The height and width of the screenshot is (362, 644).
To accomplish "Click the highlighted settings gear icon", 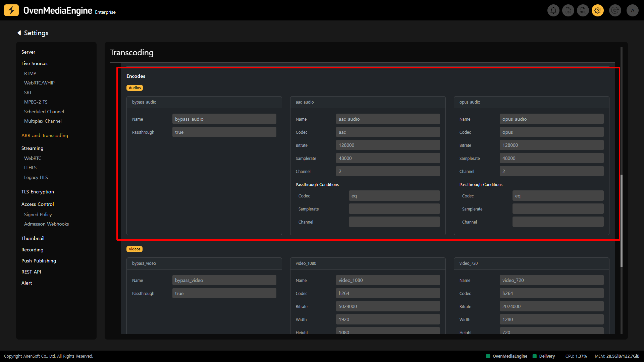I will point(598,10).
